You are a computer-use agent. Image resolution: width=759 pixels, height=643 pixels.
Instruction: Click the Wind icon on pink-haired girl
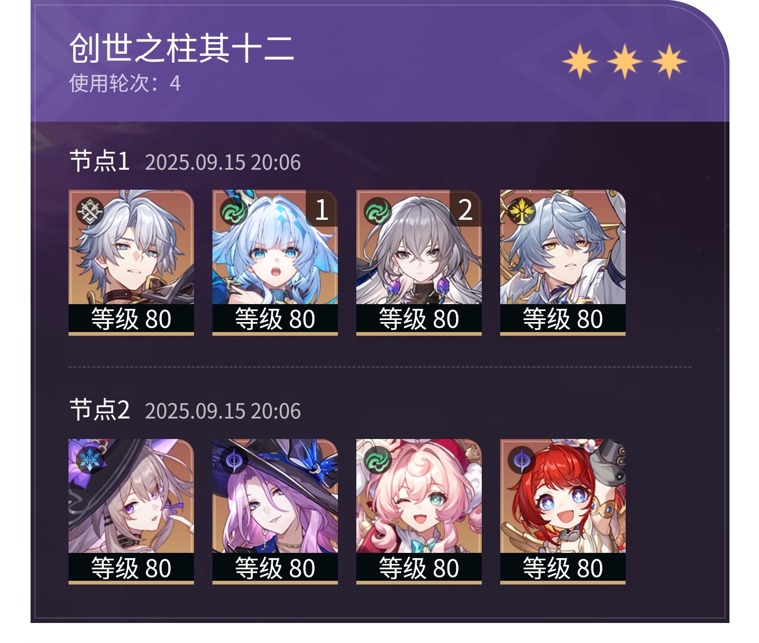coord(377,460)
